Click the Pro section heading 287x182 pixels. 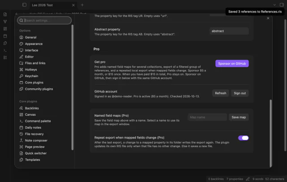point(96,49)
